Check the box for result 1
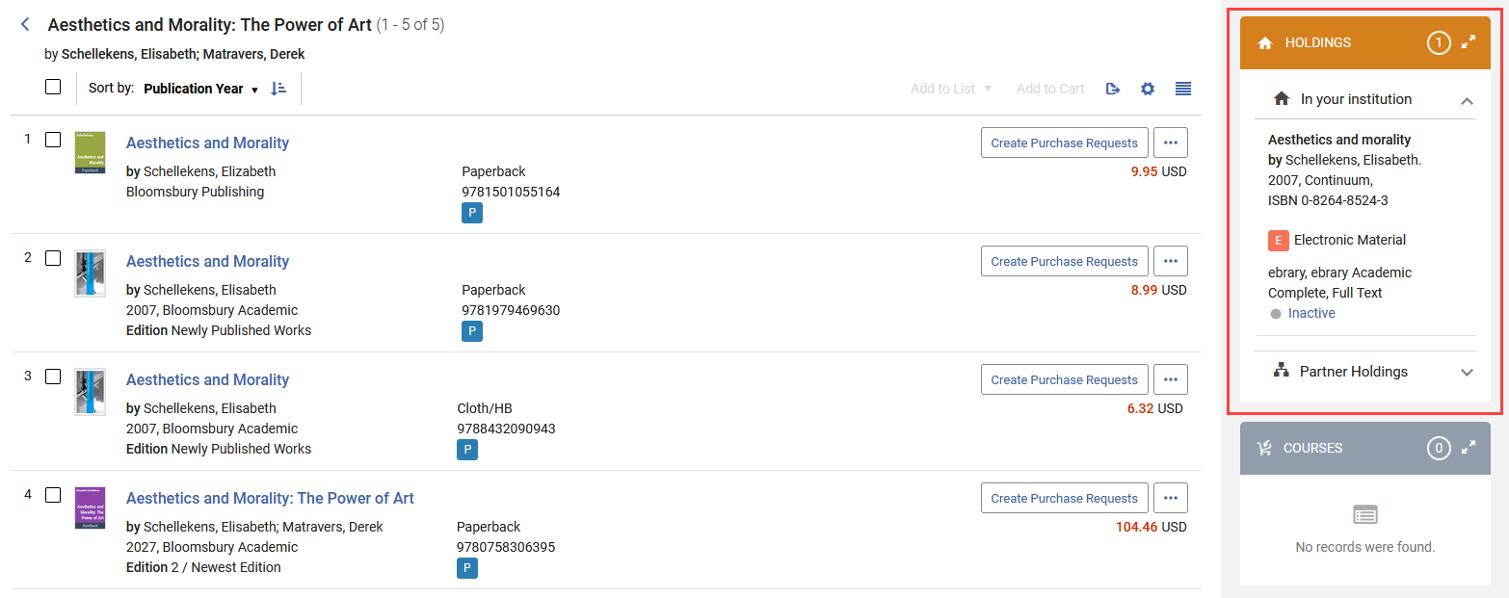Image resolution: width=1509 pixels, height=598 pixels. point(53,140)
